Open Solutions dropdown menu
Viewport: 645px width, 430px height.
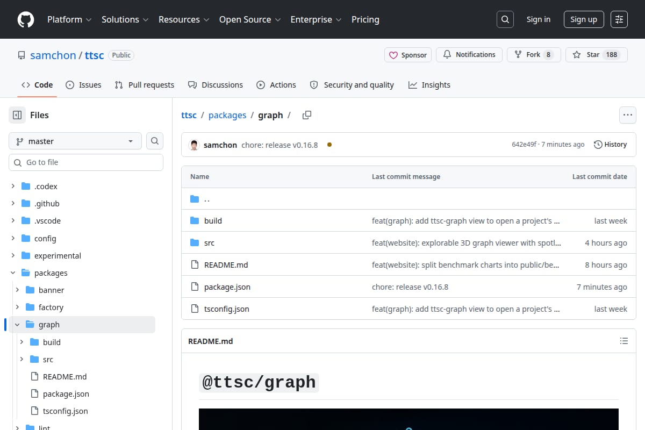pos(124,19)
